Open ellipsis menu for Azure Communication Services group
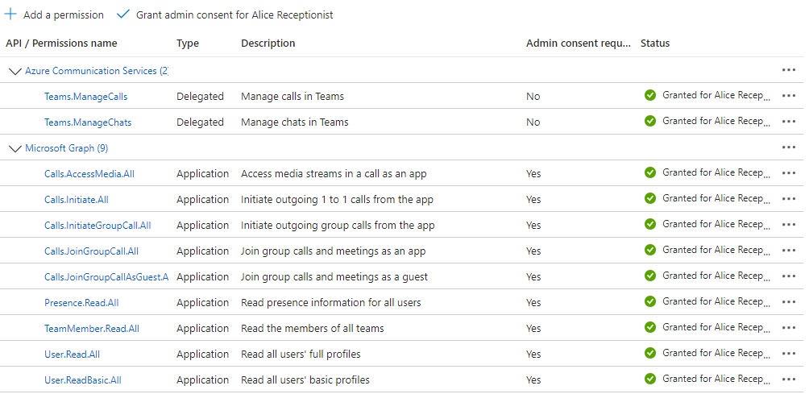Screen dimensions: 809x394 [788, 70]
